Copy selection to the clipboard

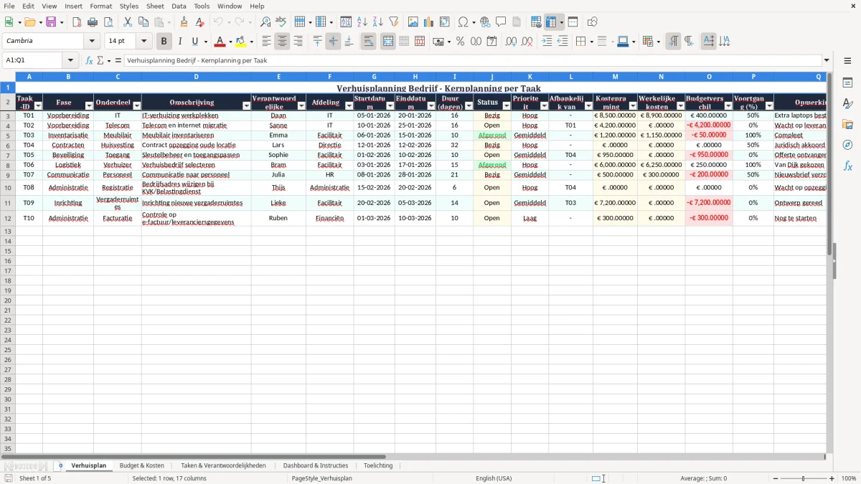(143, 22)
